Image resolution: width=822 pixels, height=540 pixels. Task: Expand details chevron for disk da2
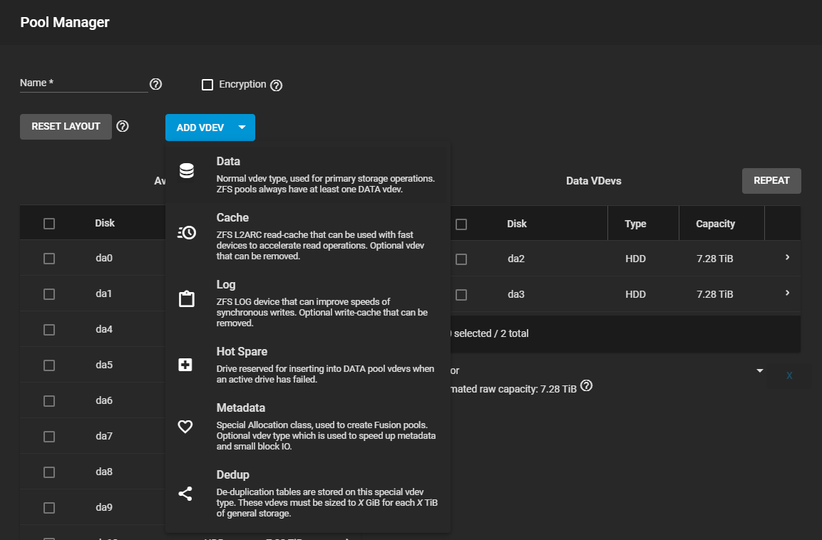coord(787,257)
